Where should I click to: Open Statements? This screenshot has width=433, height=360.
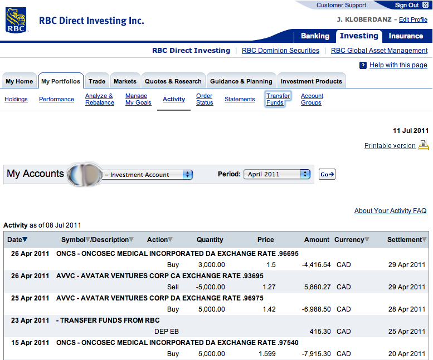[x=240, y=99]
